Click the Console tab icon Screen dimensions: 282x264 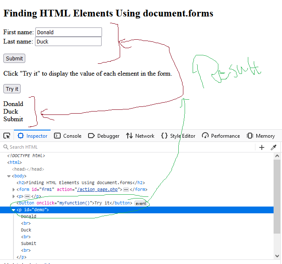click(x=57, y=136)
